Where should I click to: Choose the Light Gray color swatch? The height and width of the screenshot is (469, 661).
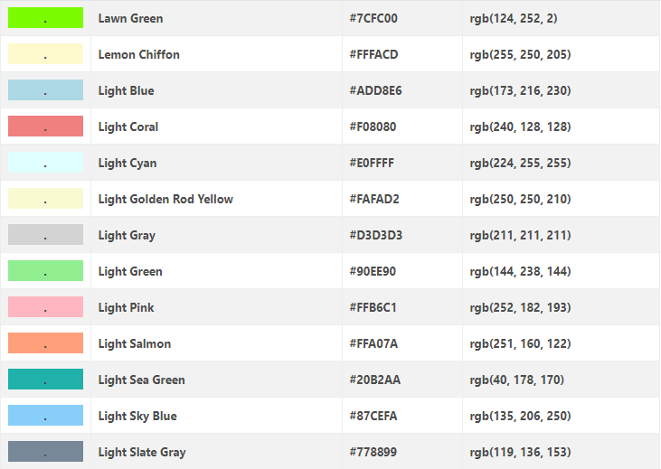45,235
